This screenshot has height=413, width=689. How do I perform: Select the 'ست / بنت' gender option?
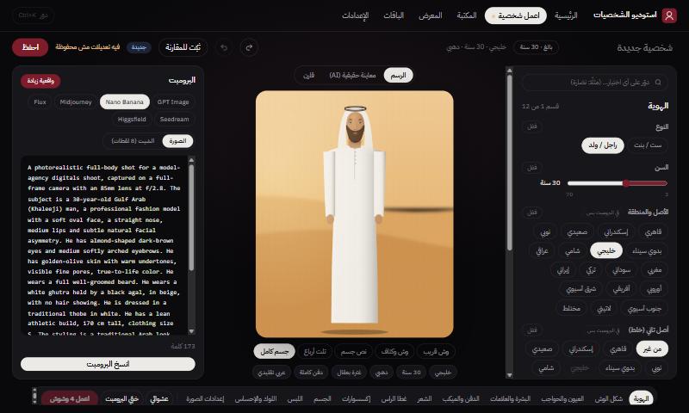648,145
